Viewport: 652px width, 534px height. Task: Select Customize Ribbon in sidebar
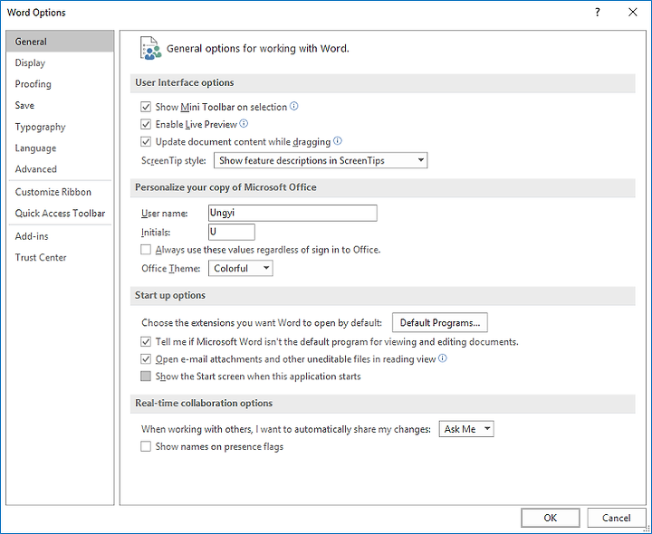click(x=53, y=192)
